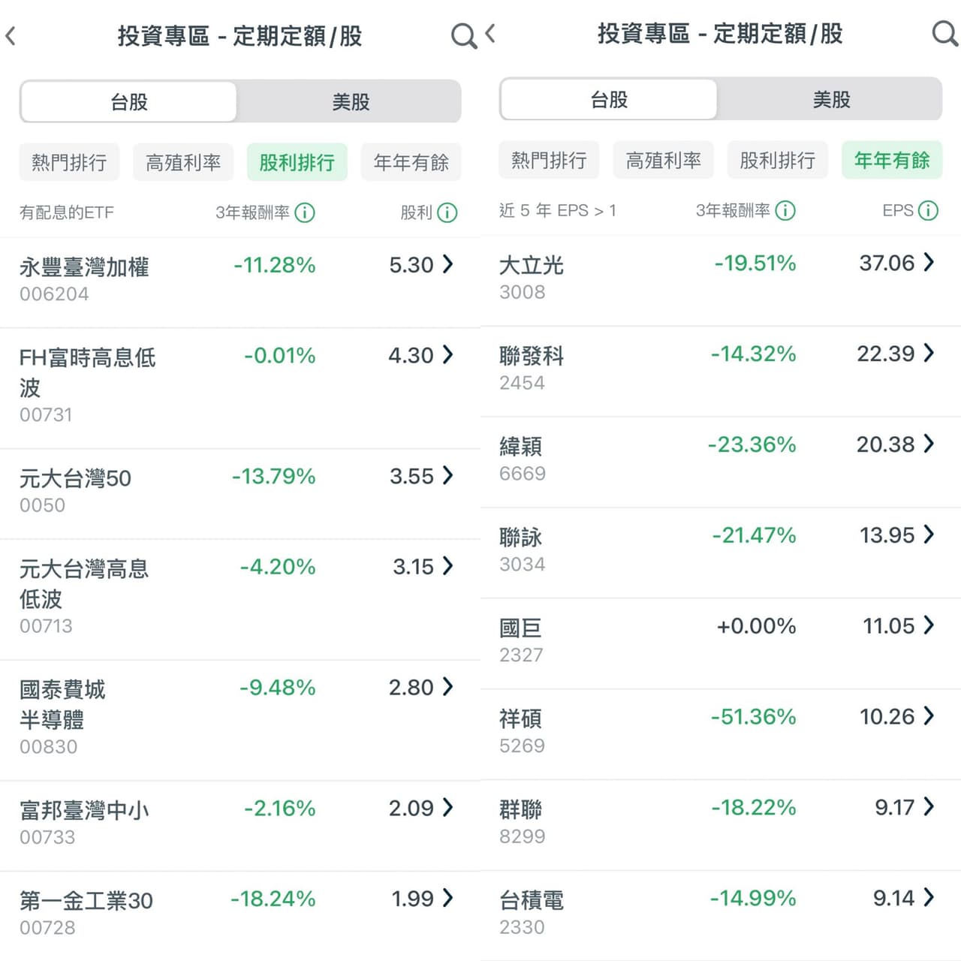Open details chevron for 聯發科
The width and height of the screenshot is (961, 961).
pyautogui.click(x=929, y=353)
